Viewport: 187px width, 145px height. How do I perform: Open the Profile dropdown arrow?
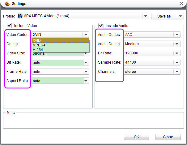146,16
